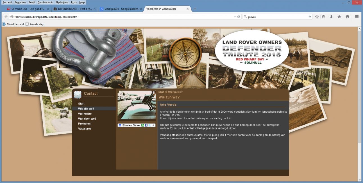The width and height of the screenshot is (363, 183).
Task: Click the chat smiley icon in toolbar
Action: pyautogui.click(x=347, y=17)
